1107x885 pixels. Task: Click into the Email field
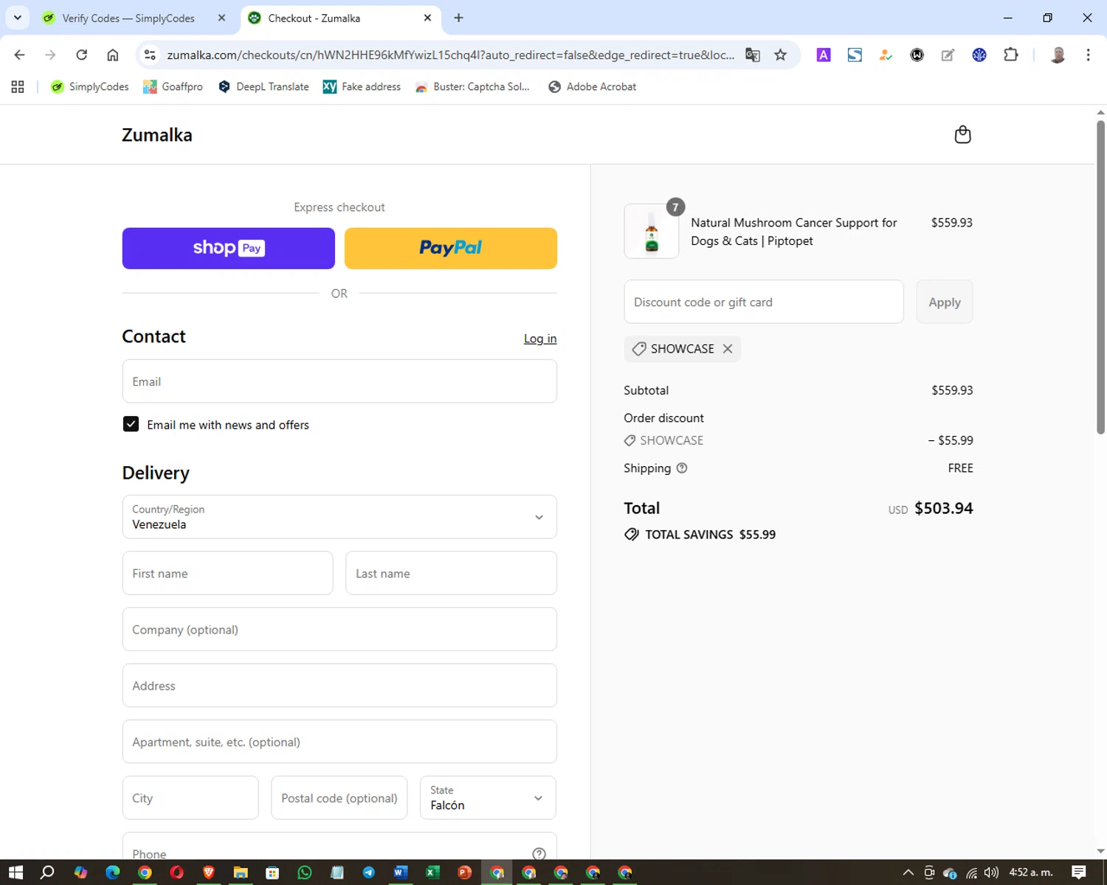click(x=339, y=381)
